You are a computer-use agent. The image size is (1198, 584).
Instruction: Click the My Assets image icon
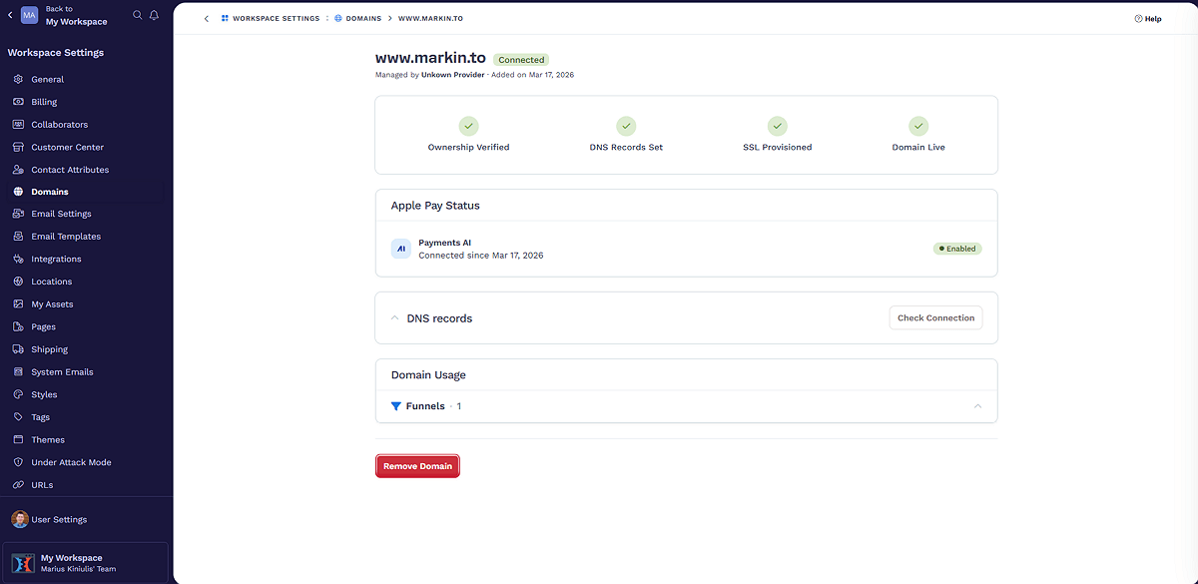[x=19, y=304]
